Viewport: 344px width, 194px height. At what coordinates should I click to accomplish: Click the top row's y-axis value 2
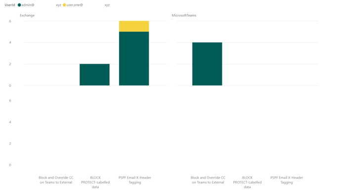click(10, 64)
